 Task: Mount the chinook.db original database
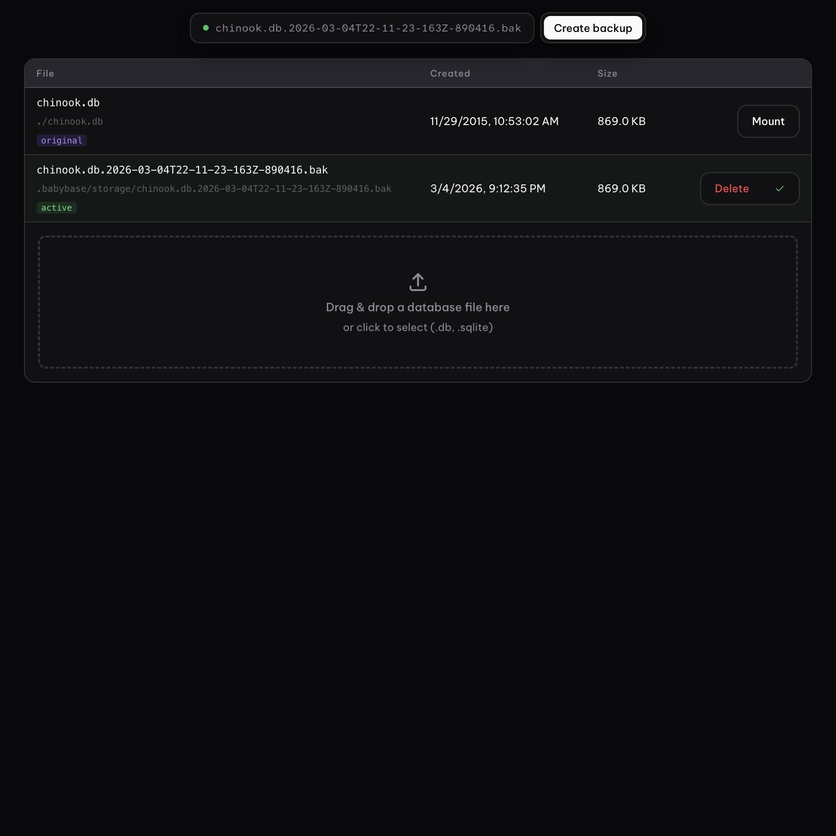(768, 121)
